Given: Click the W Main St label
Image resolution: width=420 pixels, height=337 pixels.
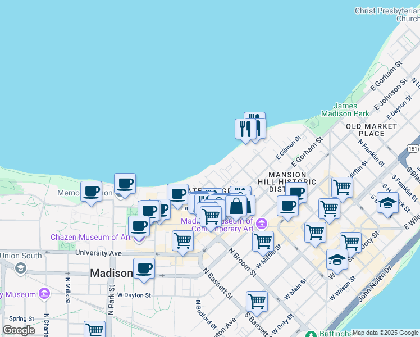Looking at the screenshot, I should click(x=295, y=289).
